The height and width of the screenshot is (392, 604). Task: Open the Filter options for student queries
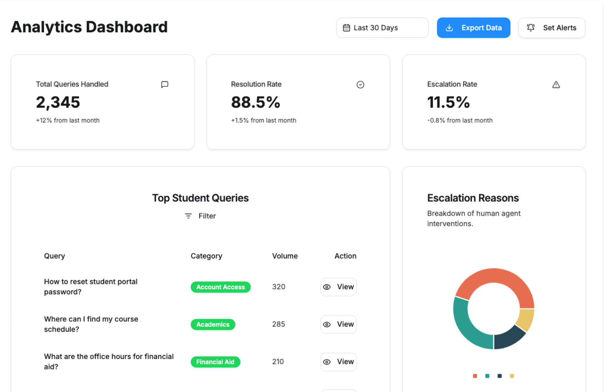pyautogui.click(x=200, y=216)
